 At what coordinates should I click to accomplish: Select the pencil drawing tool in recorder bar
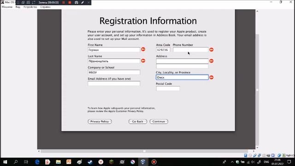[x=83, y=2]
